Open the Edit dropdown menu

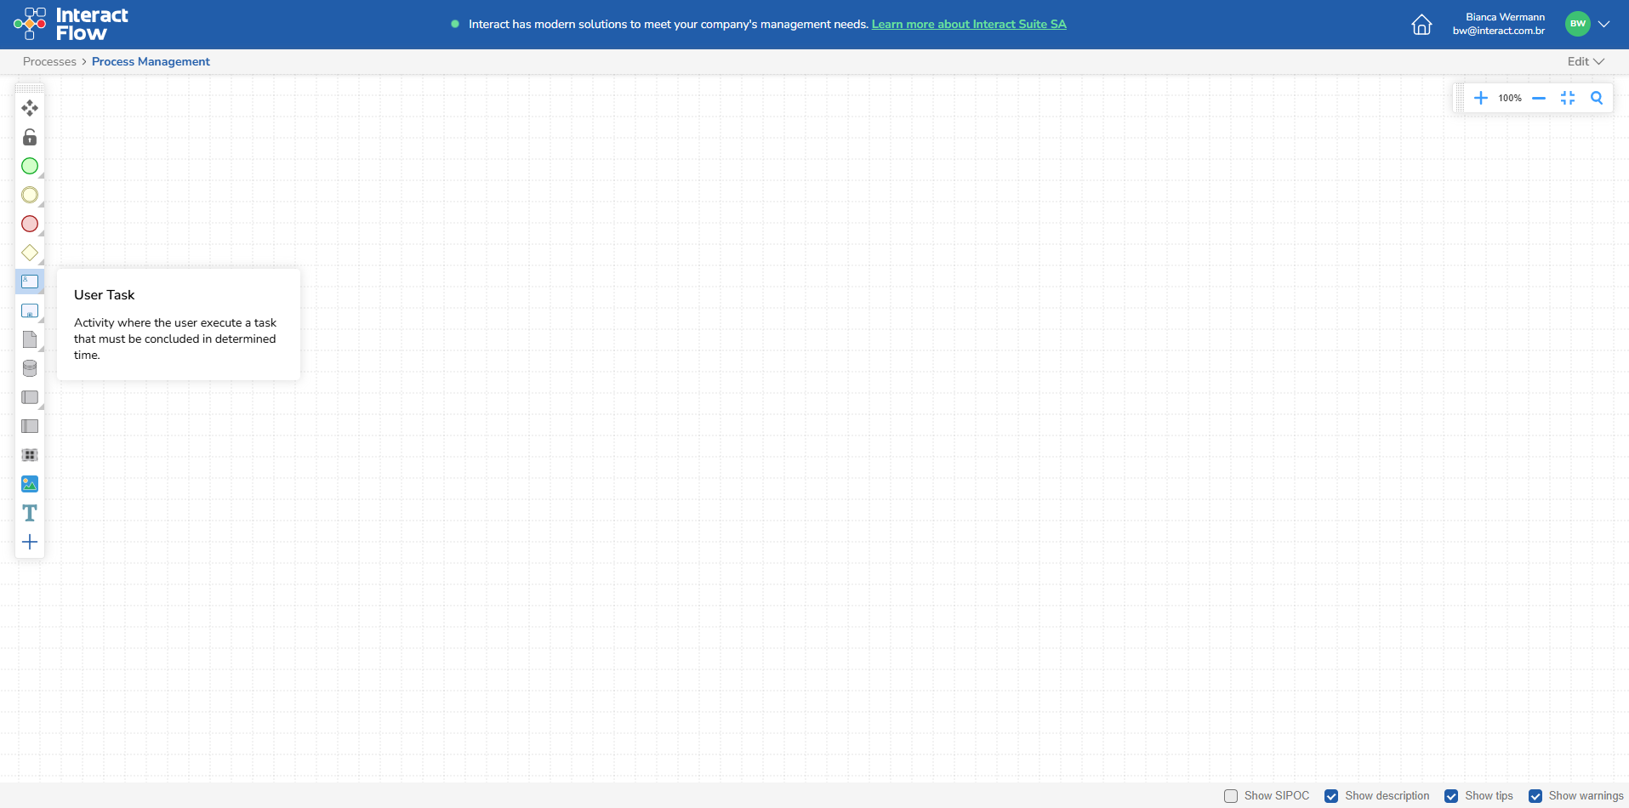click(x=1586, y=61)
